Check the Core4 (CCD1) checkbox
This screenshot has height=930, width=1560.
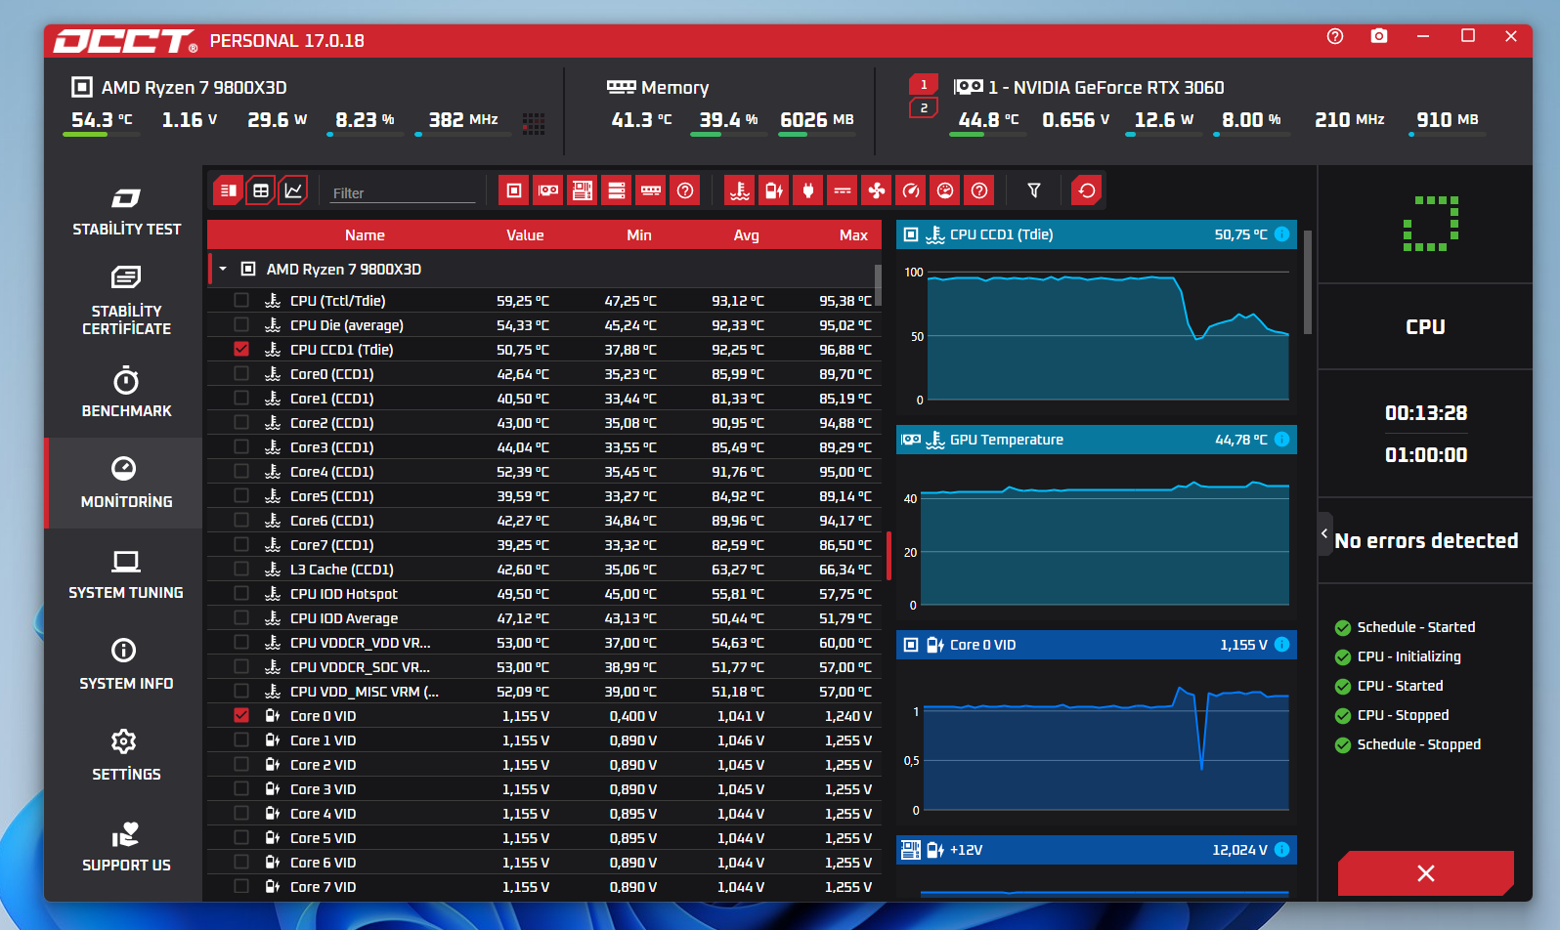241,471
